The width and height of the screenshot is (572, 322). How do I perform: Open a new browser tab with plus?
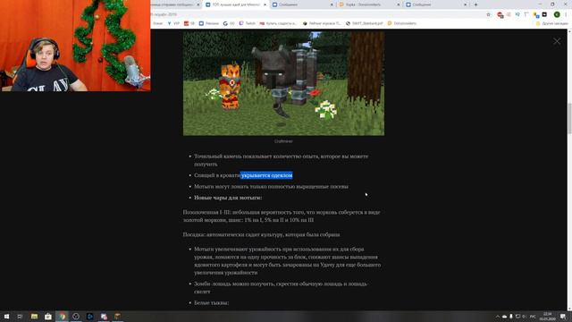pyautogui.click(x=475, y=4)
